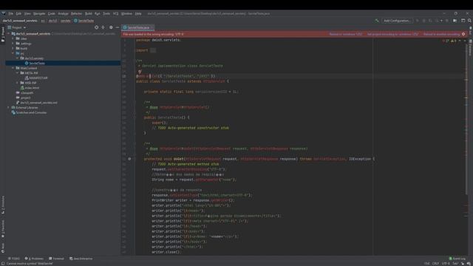Click the doGet override gutter icon
Viewport: 473px width, 266px height.
[129, 159]
